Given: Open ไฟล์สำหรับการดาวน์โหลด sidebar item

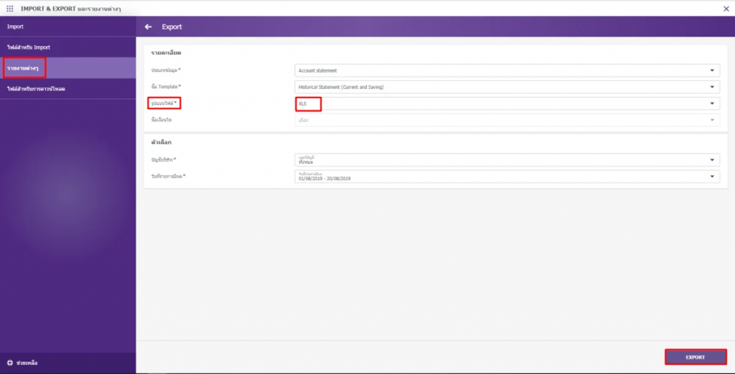Looking at the screenshot, I should coord(68,88).
